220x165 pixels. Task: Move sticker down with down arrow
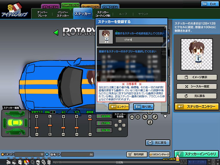[x=120, y=129]
